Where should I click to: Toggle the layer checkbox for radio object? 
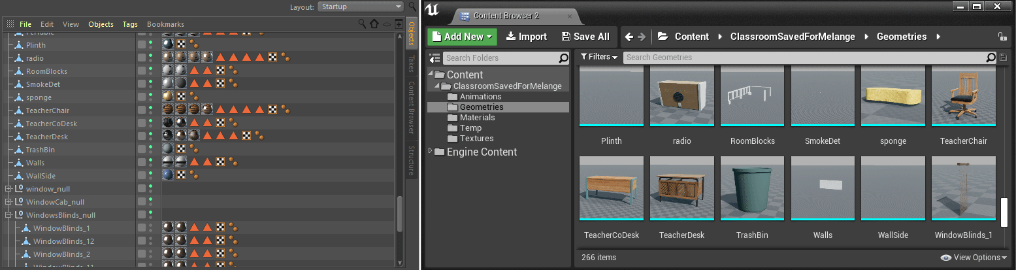coord(141,58)
